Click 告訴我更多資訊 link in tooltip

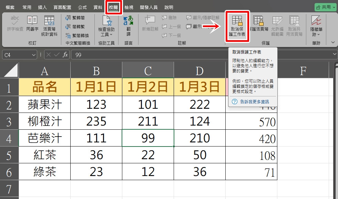pos(255,102)
